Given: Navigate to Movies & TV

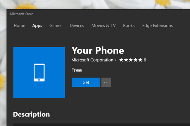Looking at the screenshot, I should coord(103,26).
